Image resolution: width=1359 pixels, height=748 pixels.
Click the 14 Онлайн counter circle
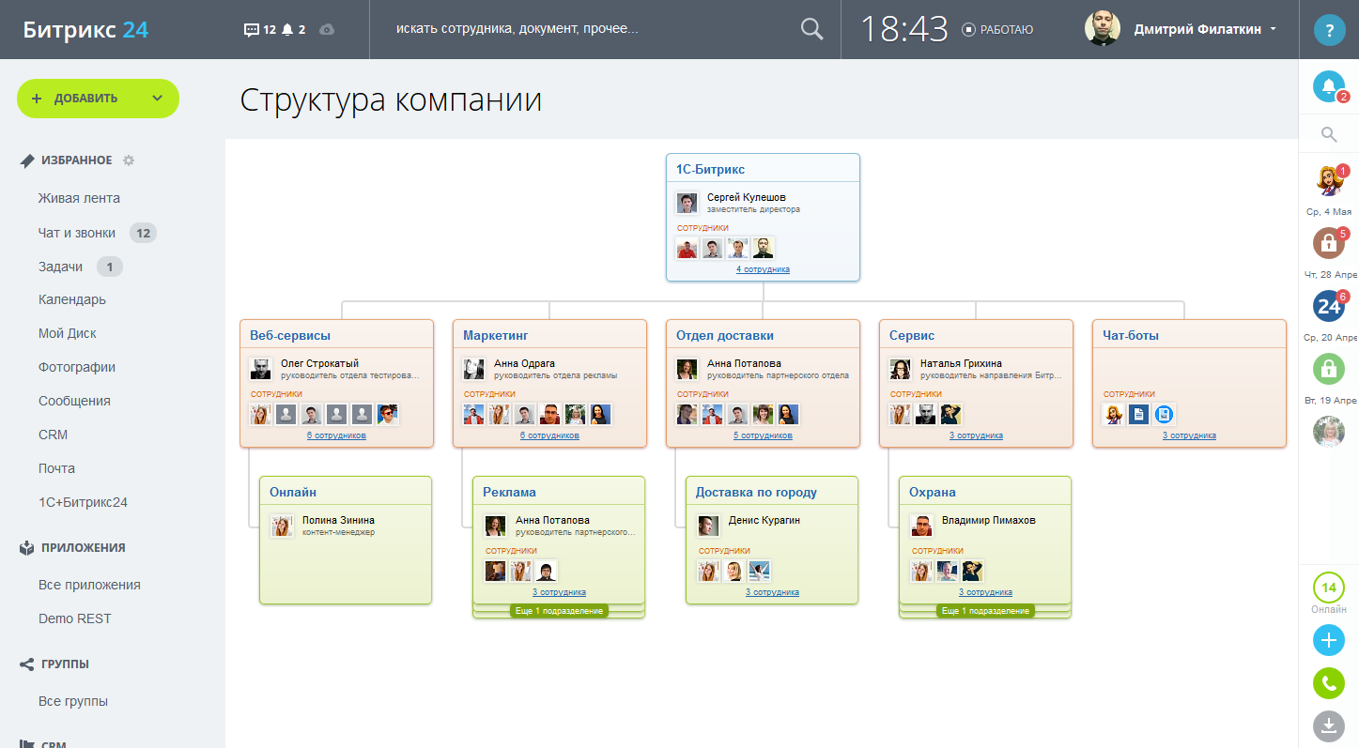(1328, 588)
